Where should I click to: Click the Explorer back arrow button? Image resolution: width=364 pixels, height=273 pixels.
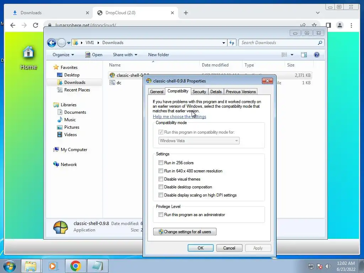[52, 43]
